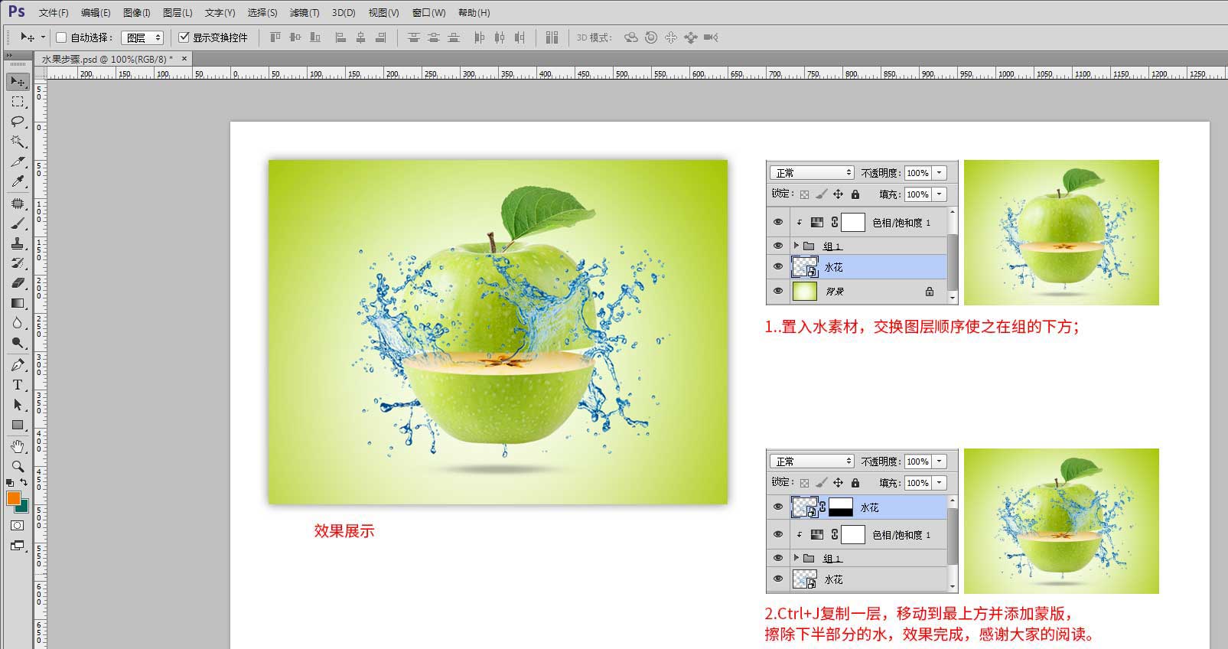The width and height of the screenshot is (1228, 649).
Task: Click the distribute top edges icon
Action: click(414, 38)
